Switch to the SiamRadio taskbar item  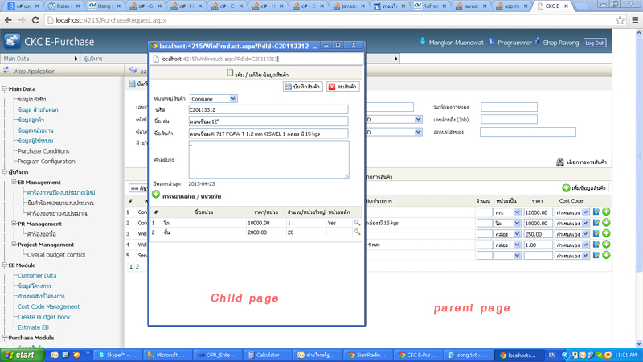click(x=367, y=355)
